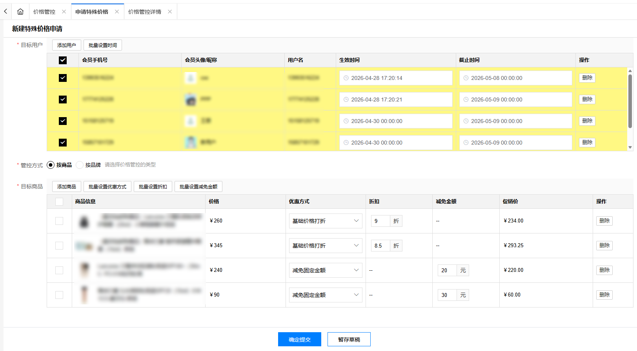Switch to the 价格管控详情 tab
This screenshot has width=637, height=351.
coord(145,12)
